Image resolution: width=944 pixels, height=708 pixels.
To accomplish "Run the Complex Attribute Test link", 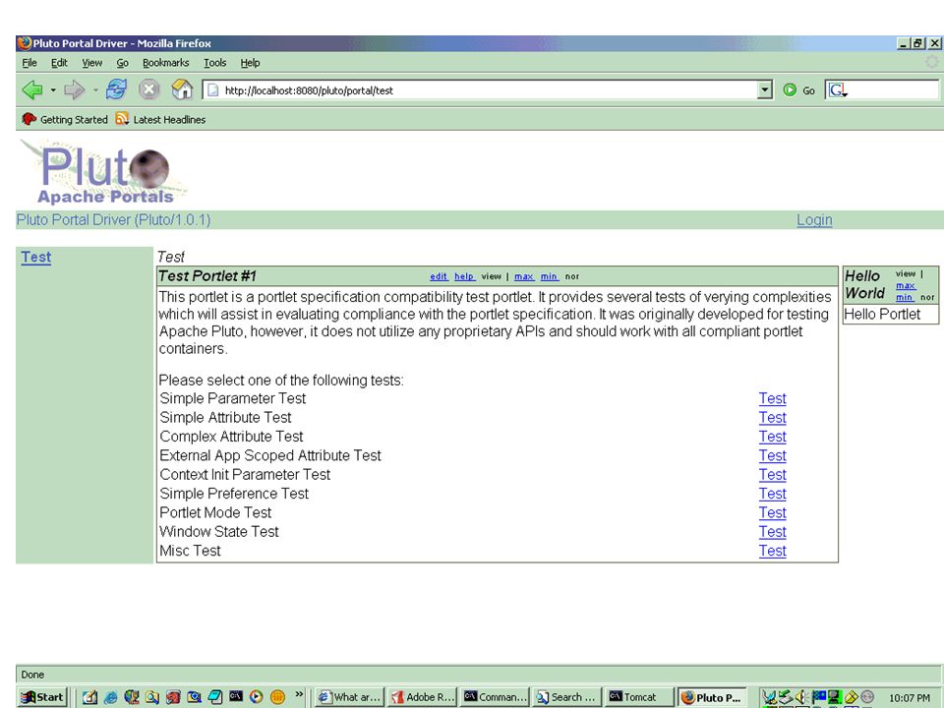I will point(773,437).
